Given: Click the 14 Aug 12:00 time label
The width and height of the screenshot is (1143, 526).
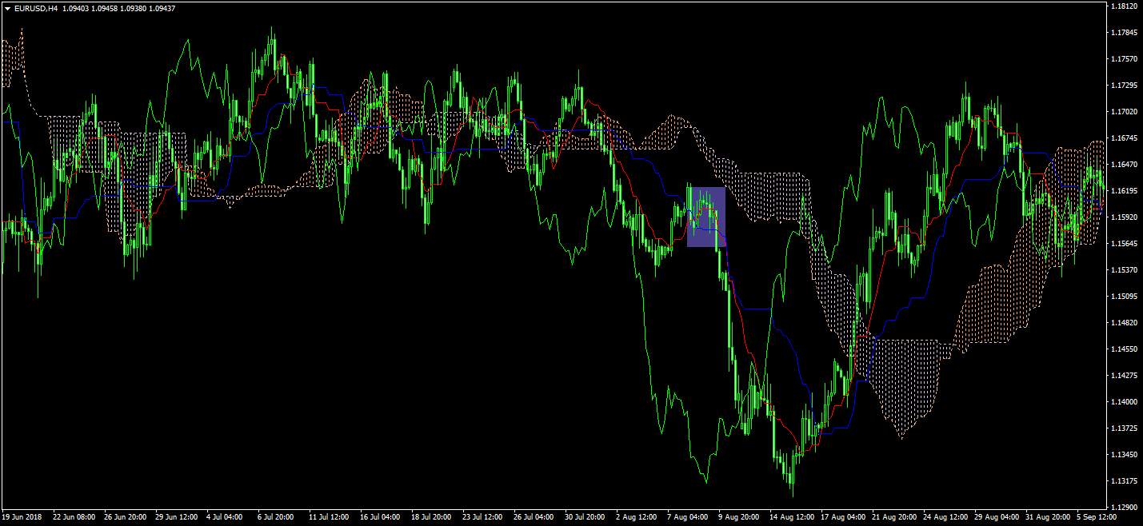Looking at the screenshot, I should (791, 517).
